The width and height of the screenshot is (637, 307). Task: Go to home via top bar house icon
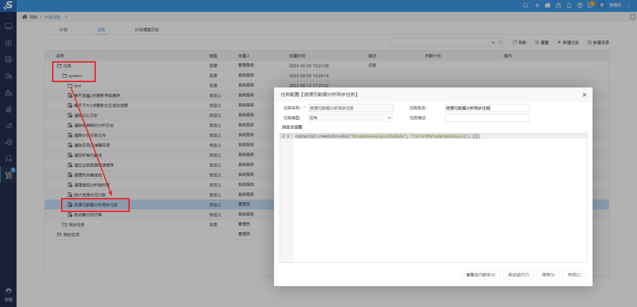tap(547, 5)
